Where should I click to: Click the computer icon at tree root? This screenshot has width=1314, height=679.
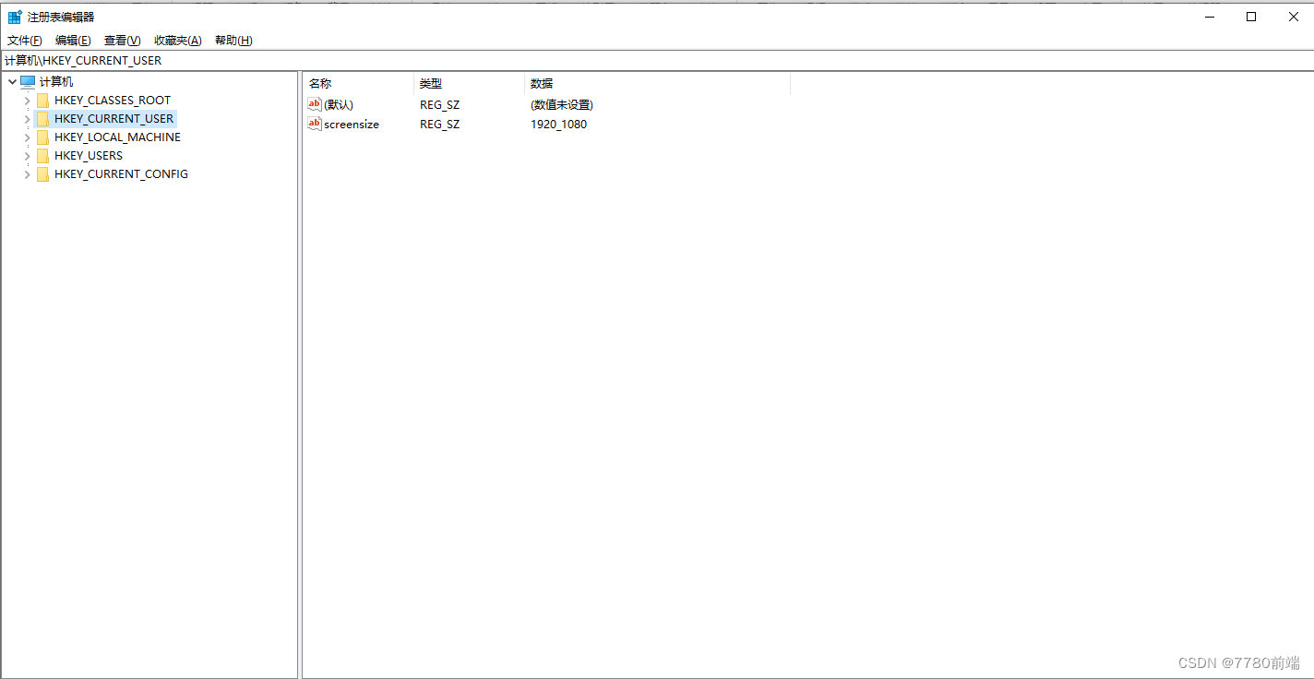point(28,82)
